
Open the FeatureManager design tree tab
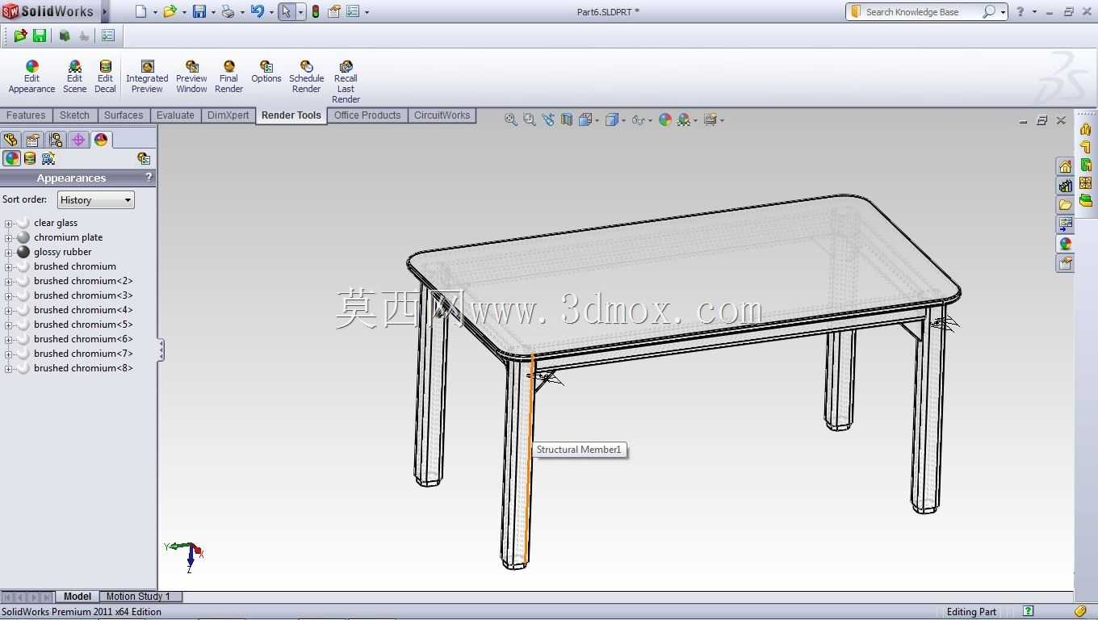(x=10, y=140)
